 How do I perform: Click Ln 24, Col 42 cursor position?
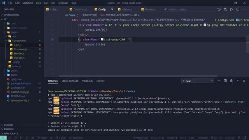pos(158,138)
